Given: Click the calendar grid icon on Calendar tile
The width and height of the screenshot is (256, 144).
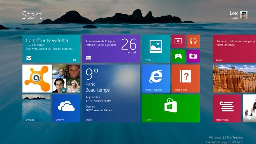Looking at the screenshot, I should click(x=89, y=58).
